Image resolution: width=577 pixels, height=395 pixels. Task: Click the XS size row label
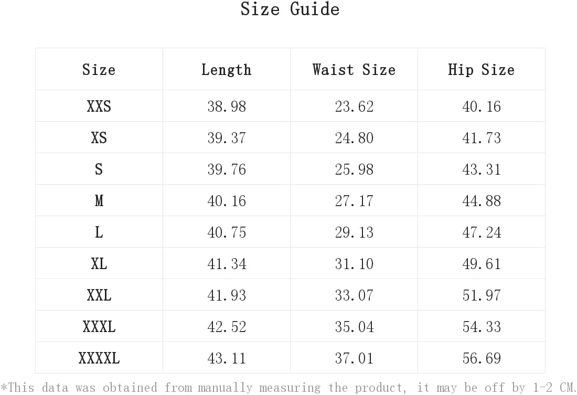tap(99, 137)
